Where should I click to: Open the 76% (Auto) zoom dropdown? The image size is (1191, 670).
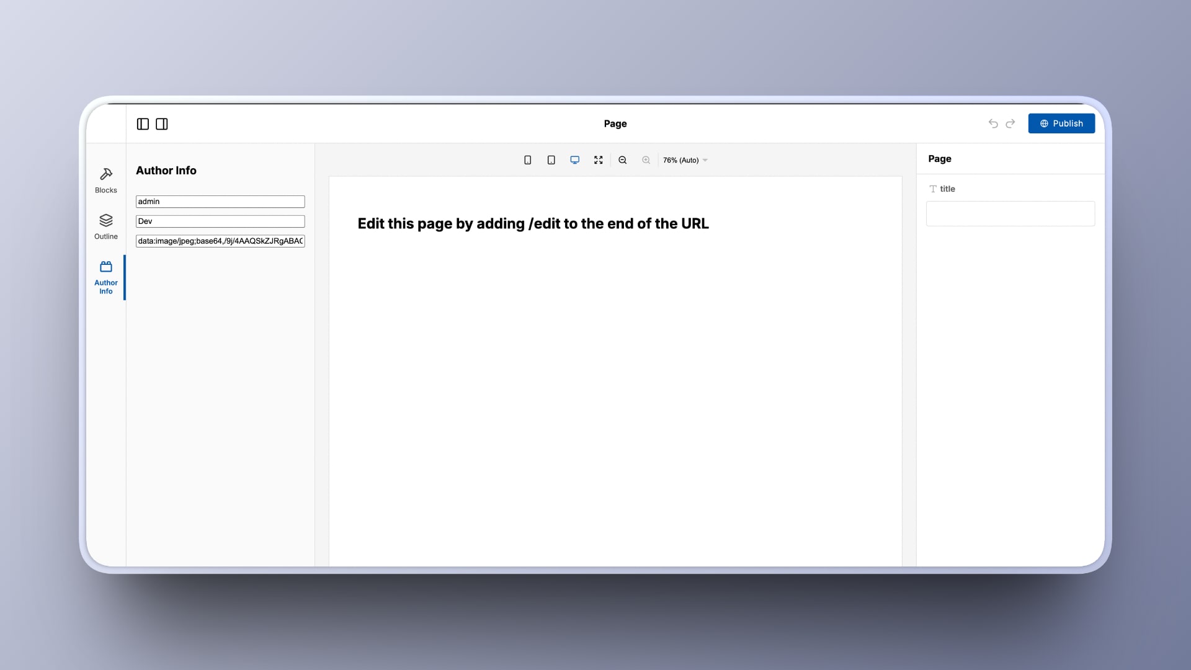coord(685,160)
